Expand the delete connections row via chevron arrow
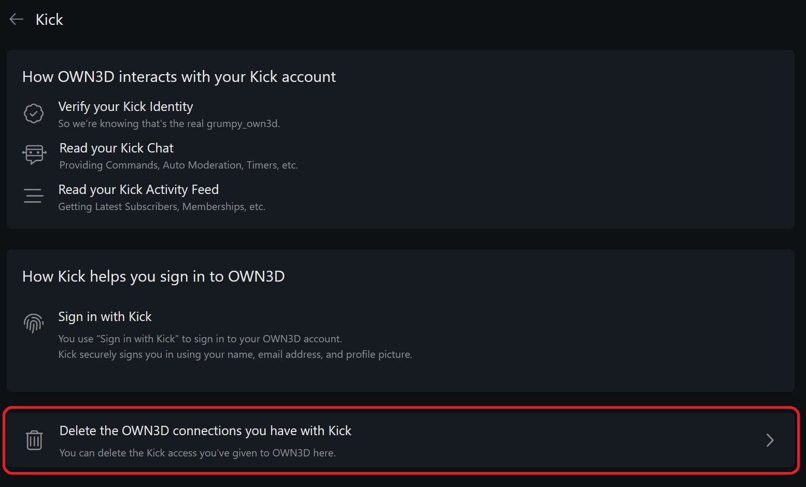This screenshot has height=487, width=806. (770, 440)
